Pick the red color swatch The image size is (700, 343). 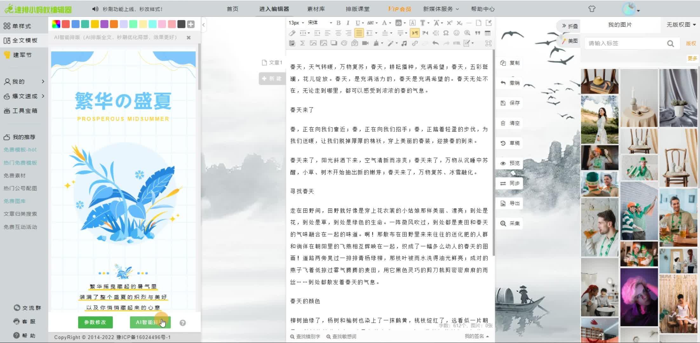pos(66,24)
